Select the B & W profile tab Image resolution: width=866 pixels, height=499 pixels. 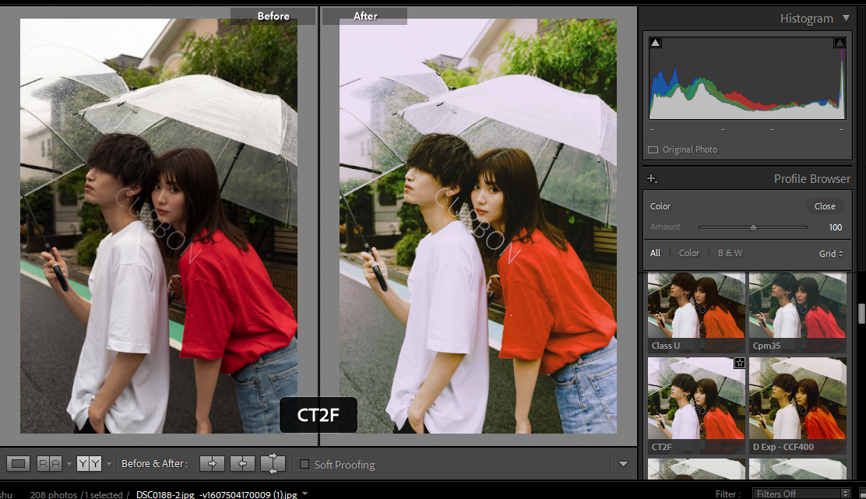tap(730, 253)
